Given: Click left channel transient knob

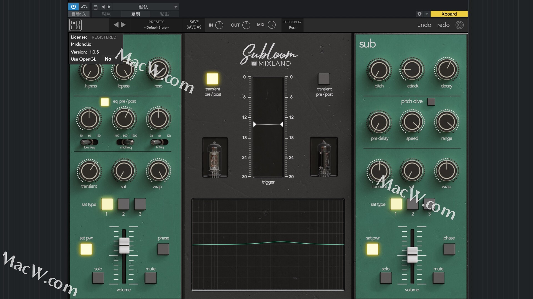Looking at the screenshot, I should coord(89,171).
